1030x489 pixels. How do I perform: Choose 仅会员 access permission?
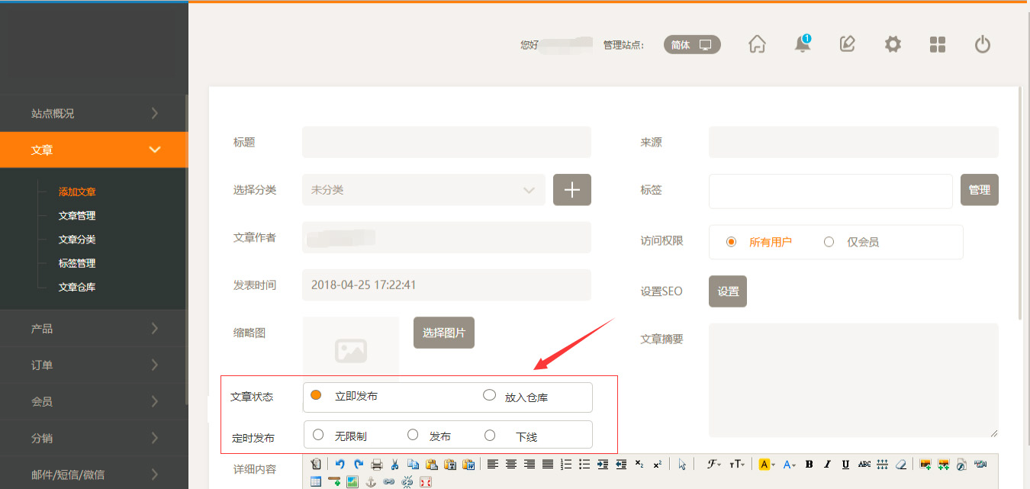tap(829, 242)
